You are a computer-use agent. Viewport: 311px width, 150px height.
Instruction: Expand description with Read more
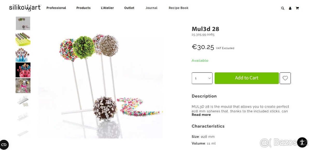[x=201, y=115]
